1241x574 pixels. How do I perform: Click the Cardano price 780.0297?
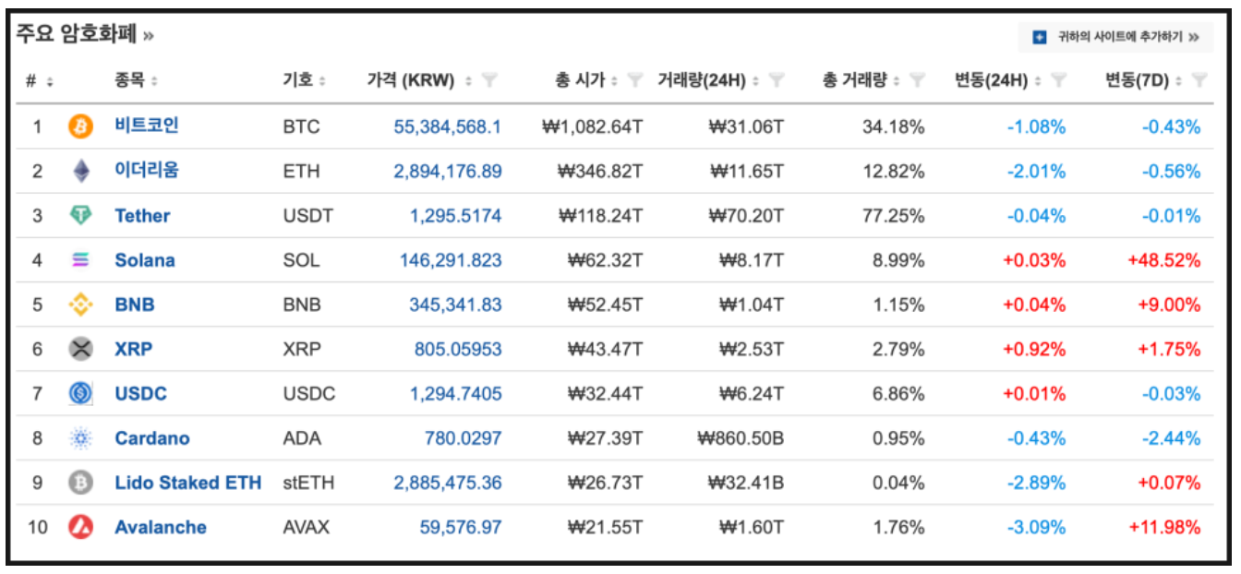(464, 438)
